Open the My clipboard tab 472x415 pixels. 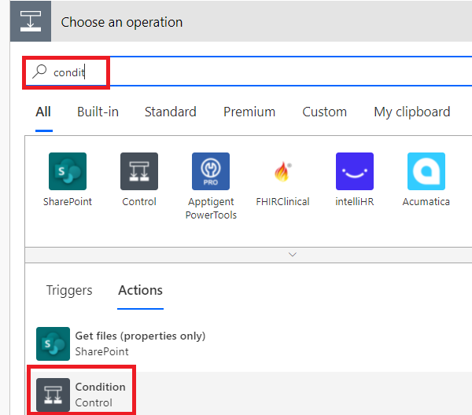point(411,112)
